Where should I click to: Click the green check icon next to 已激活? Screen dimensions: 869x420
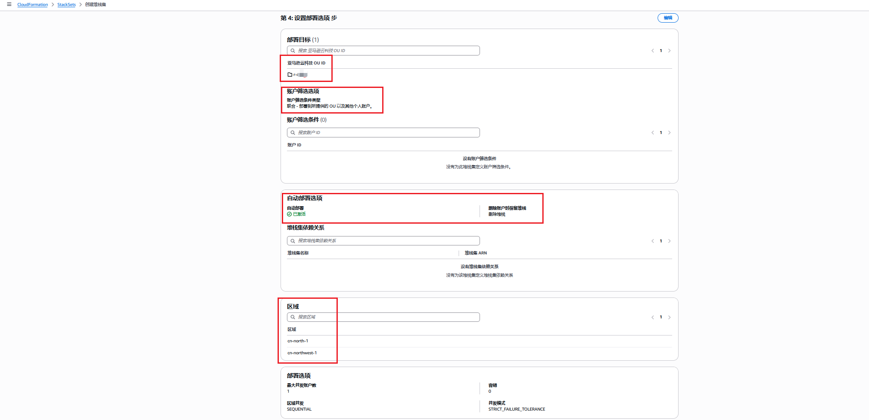click(x=289, y=214)
